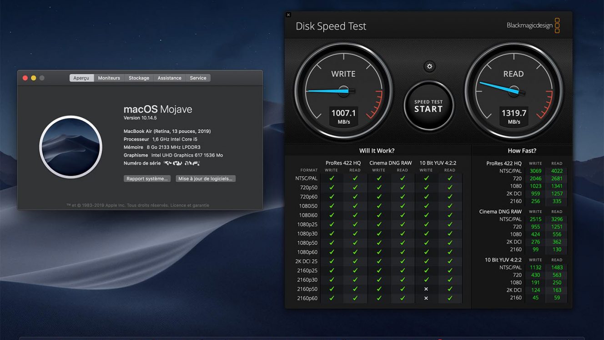Image resolution: width=604 pixels, height=340 pixels.
Task: Click the X mark in 2160p50 row
Action: [x=426, y=289]
